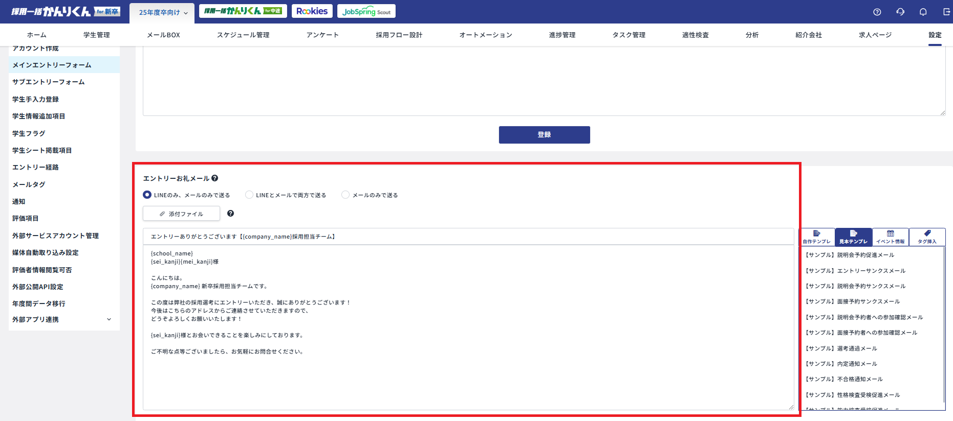The height and width of the screenshot is (421, 953).
Task: Click the headset support icon
Action: [900, 12]
